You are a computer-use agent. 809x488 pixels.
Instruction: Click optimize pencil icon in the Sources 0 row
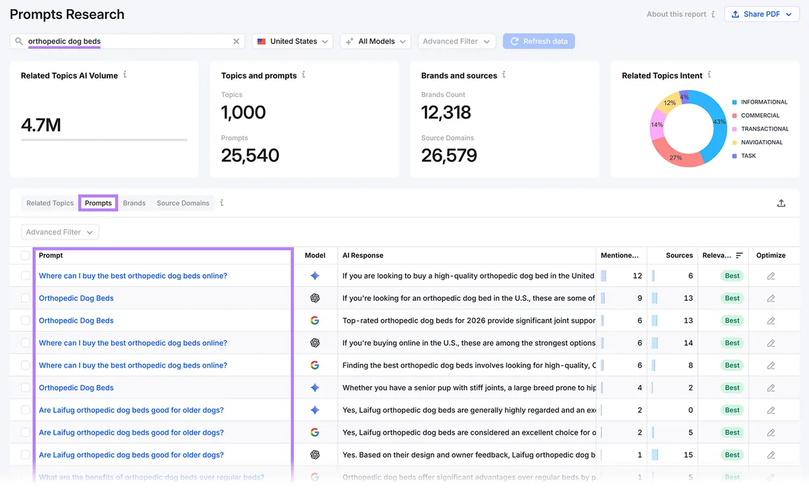[771, 410]
